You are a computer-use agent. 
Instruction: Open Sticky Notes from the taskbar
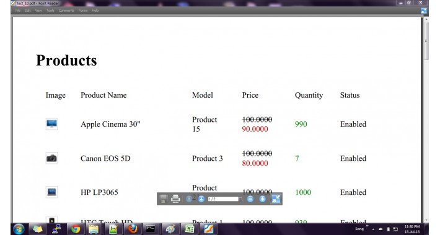(38, 229)
